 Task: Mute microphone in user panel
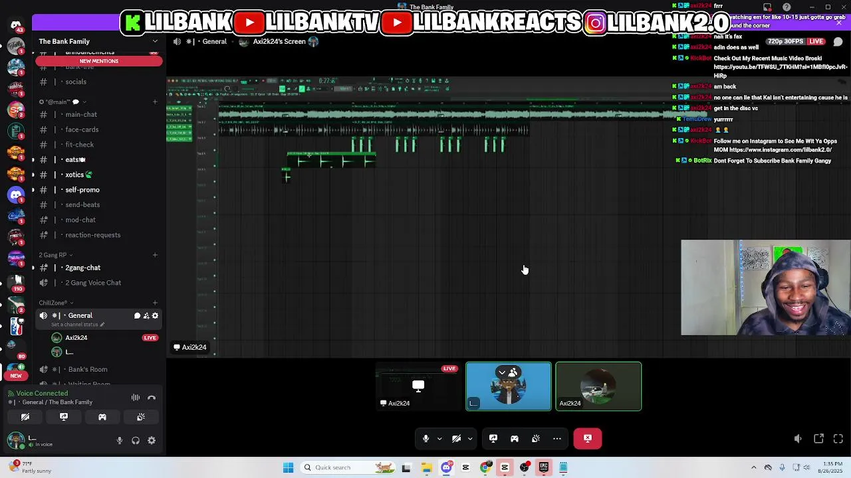120,440
